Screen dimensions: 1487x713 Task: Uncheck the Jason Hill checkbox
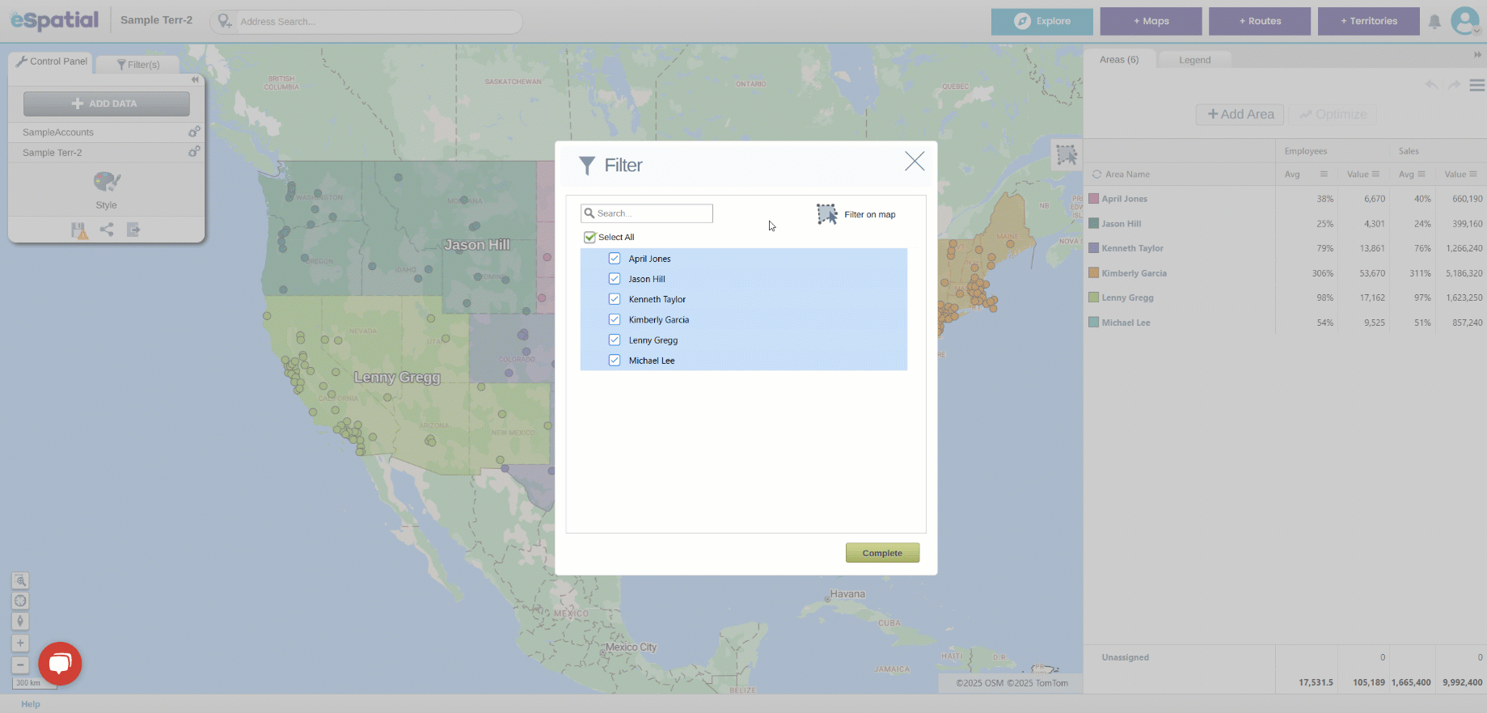615,279
